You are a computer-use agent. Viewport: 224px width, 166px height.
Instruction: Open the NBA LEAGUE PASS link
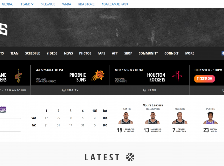pos(115,4)
